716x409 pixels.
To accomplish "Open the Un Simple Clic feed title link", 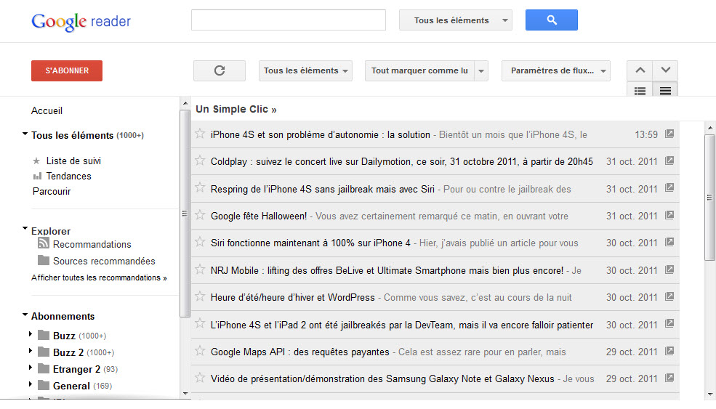I will click(236, 109).
